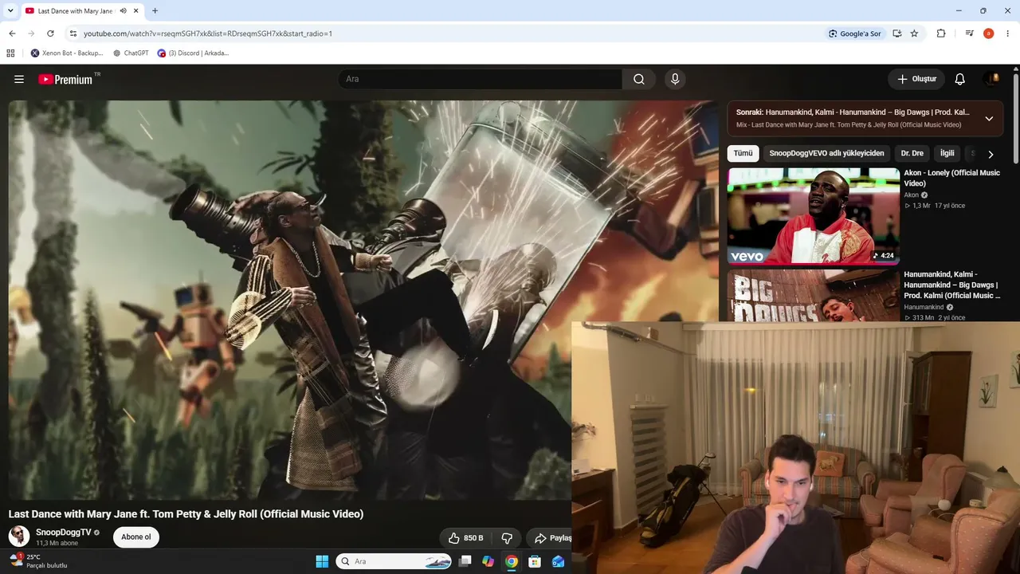The height and width of the screenshot is (574, 1020).
Task: Reload the YouTube page
Action: (x=50, y=33)
